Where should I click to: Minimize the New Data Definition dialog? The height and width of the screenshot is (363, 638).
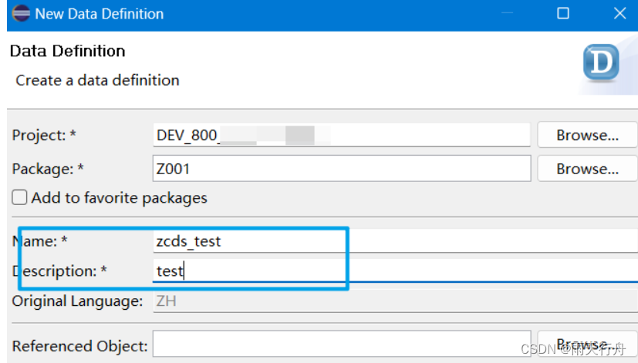tap(507, 14)
